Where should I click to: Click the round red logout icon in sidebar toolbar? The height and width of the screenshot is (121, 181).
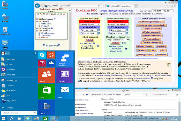tap(64, 14)
